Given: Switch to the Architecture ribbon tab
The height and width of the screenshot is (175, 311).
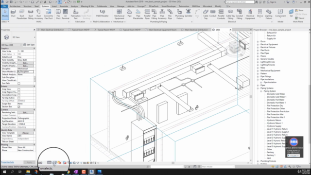Looking at the screenshot, I should click(x=15, y=6).
